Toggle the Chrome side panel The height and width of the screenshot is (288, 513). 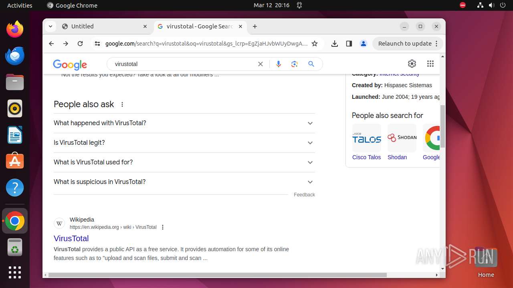pyautogui.click(x=349, y=44)
